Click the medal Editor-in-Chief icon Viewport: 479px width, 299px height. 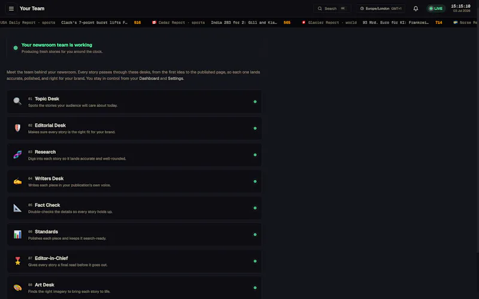(17, 261)
